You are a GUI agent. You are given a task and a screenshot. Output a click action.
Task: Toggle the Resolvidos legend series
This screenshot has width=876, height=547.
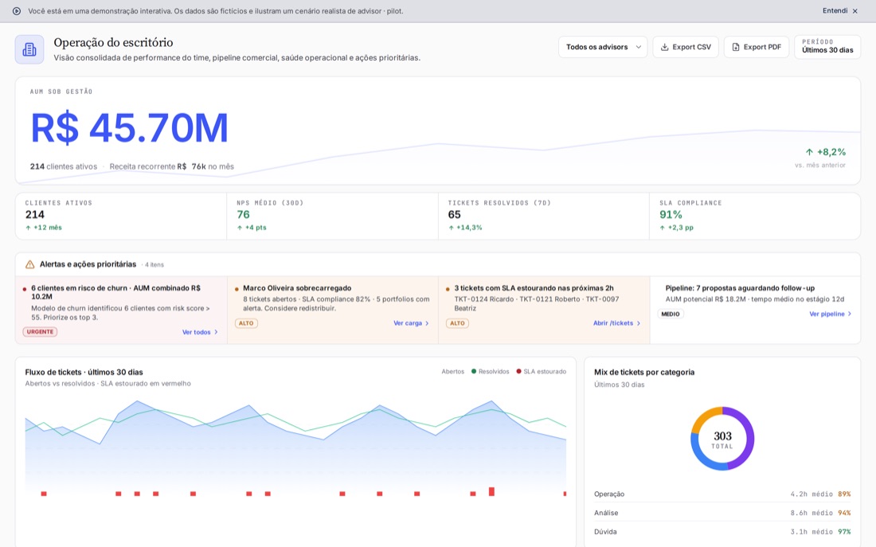click(490, 372)
